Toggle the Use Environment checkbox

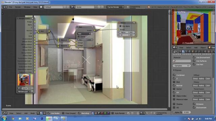pyautogui.click(x=194, y=57)
